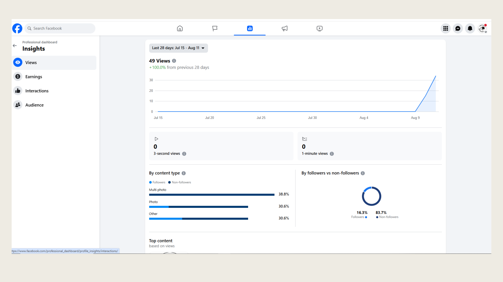Screen dimensions: 503x282
Task: Open the account profile menu
Action: pyautogui.click(x=482, y=28)
